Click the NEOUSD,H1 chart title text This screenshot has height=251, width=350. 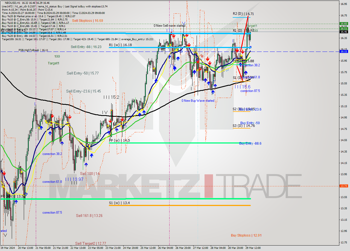(x=13, y=2)
